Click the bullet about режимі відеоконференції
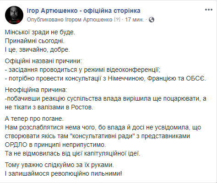The height and width of the screenshot is (183, 217). (82, 70)
